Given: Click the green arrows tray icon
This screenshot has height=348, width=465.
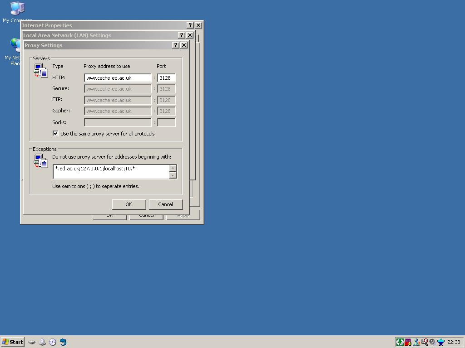Looking at the screenshot, I should [400, 343].
